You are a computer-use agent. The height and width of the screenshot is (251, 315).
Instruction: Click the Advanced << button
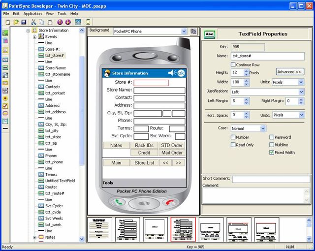pos(289,72)
